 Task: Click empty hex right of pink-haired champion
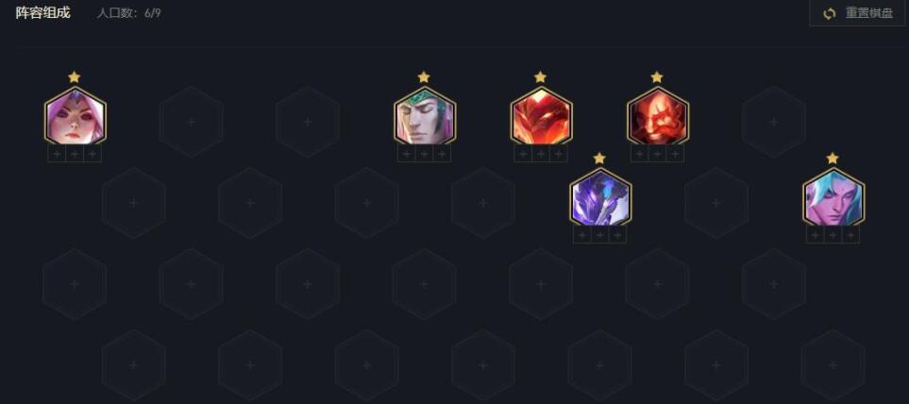pyautogui.click(x=192, y=122)
